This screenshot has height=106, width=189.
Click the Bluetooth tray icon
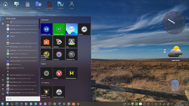tap(160, 104)
